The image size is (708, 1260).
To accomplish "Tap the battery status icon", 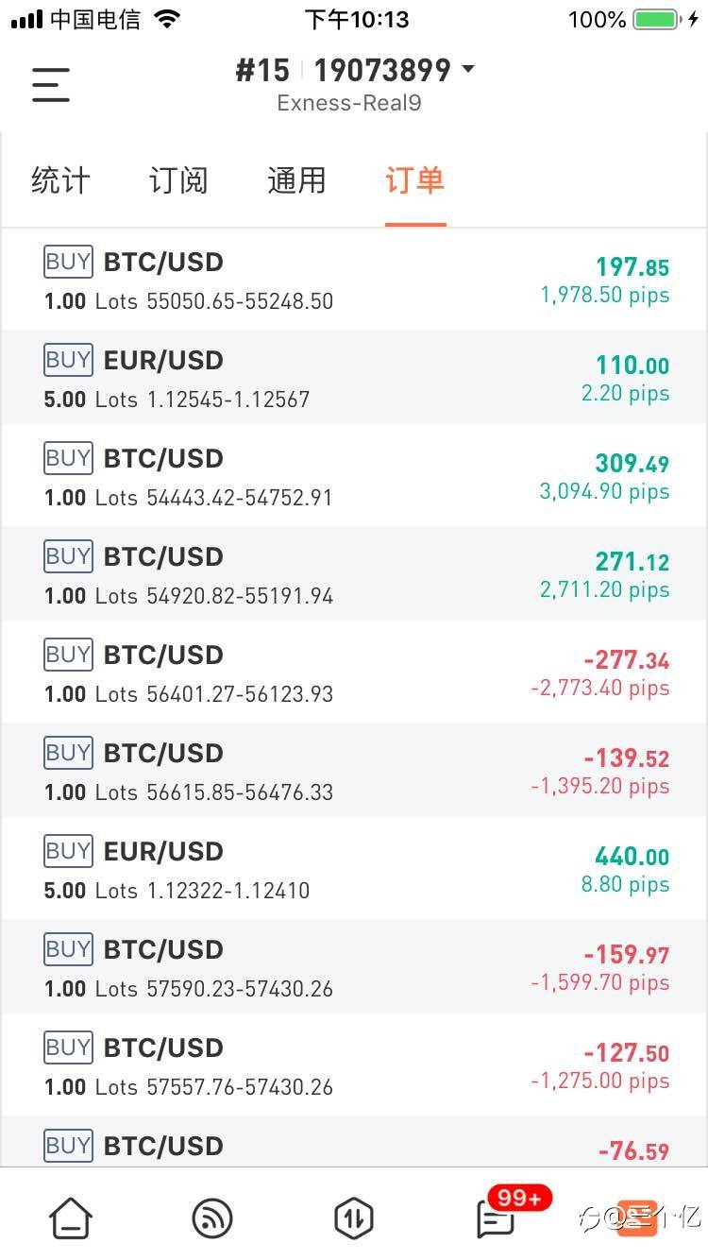I will (x=661, y=19).
